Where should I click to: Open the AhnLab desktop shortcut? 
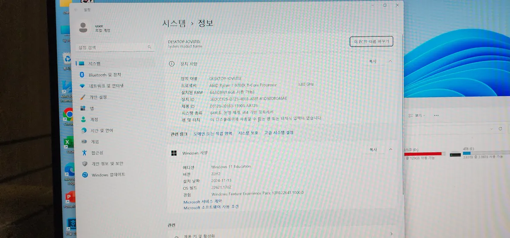coord(67,87)
